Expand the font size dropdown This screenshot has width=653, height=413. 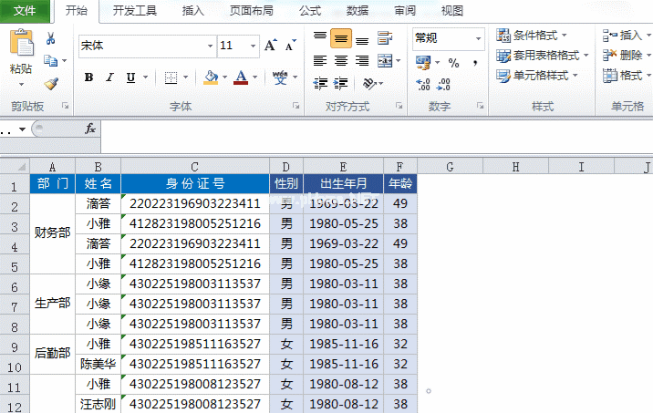(x=252, y=45)
